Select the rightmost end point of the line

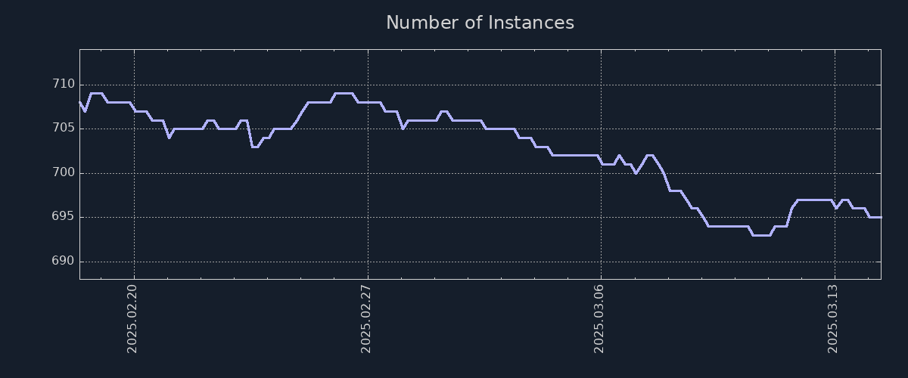881,217
